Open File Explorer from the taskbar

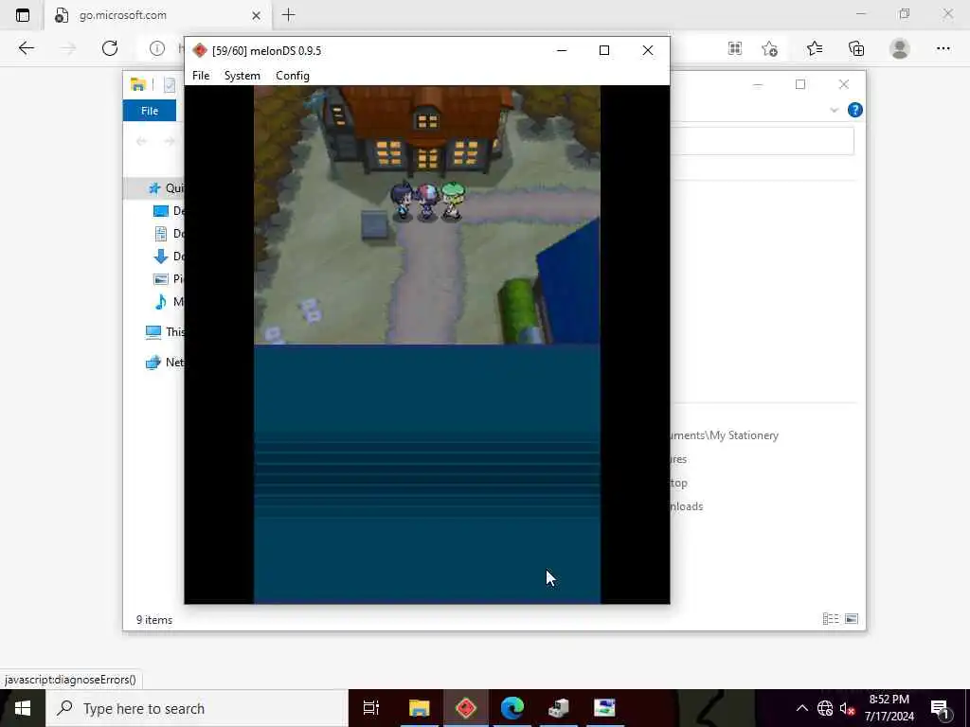[419, 708]
